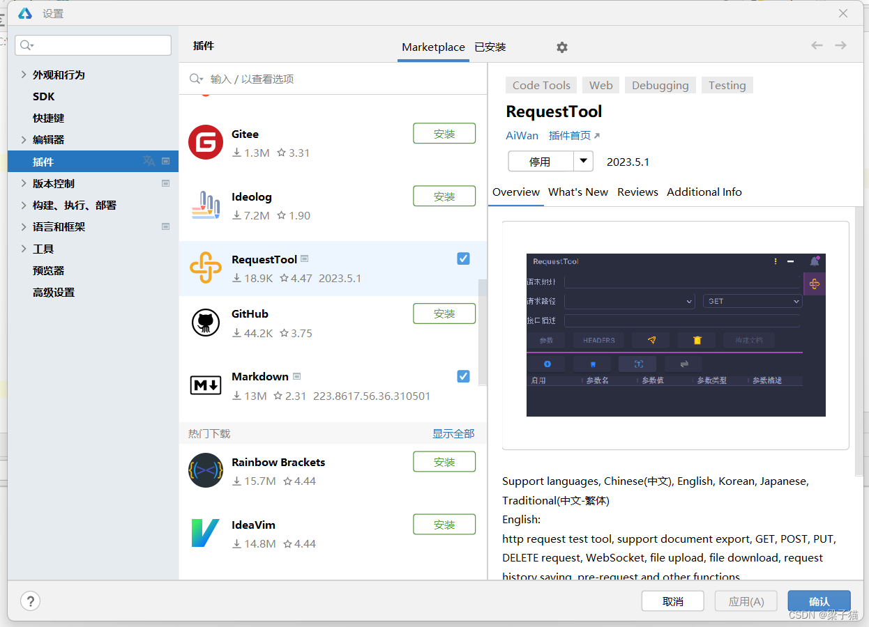
Task: Focus the plugin search input field
Action: click(333, 79)
